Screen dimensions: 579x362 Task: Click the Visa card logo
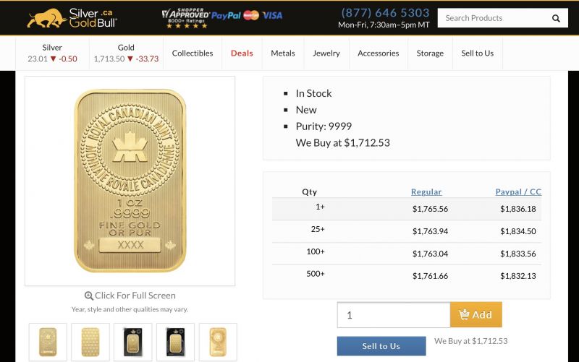point(273,15)
